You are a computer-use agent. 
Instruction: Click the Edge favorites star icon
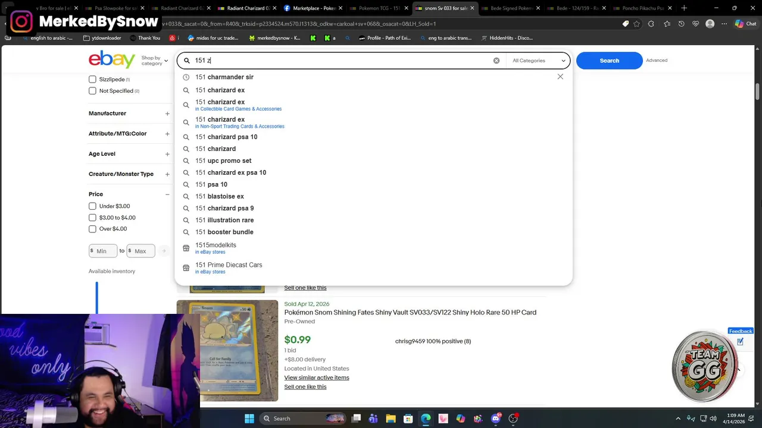[637, 24]
